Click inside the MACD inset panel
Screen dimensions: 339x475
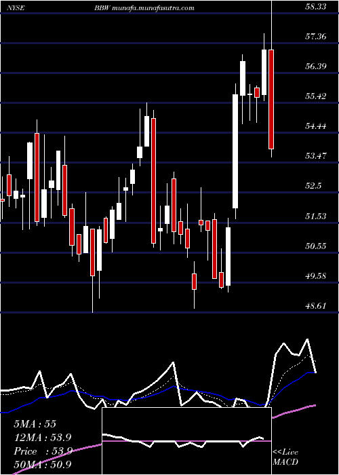coord(186,441)
